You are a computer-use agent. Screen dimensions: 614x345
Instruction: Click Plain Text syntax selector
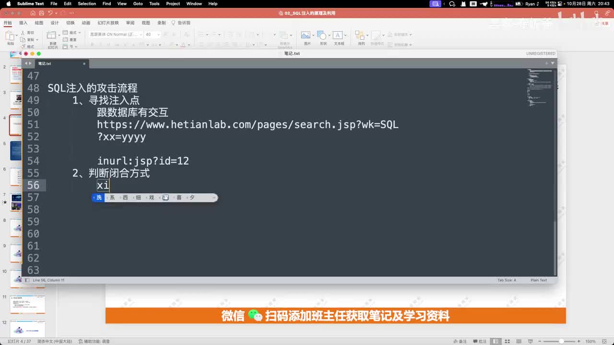click(x=539, y=280)
